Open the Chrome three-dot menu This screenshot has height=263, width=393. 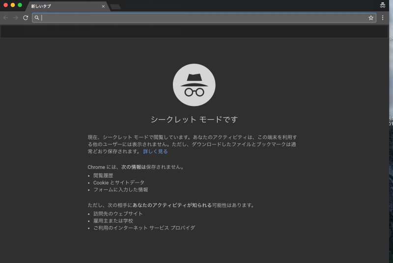(383, 18)
